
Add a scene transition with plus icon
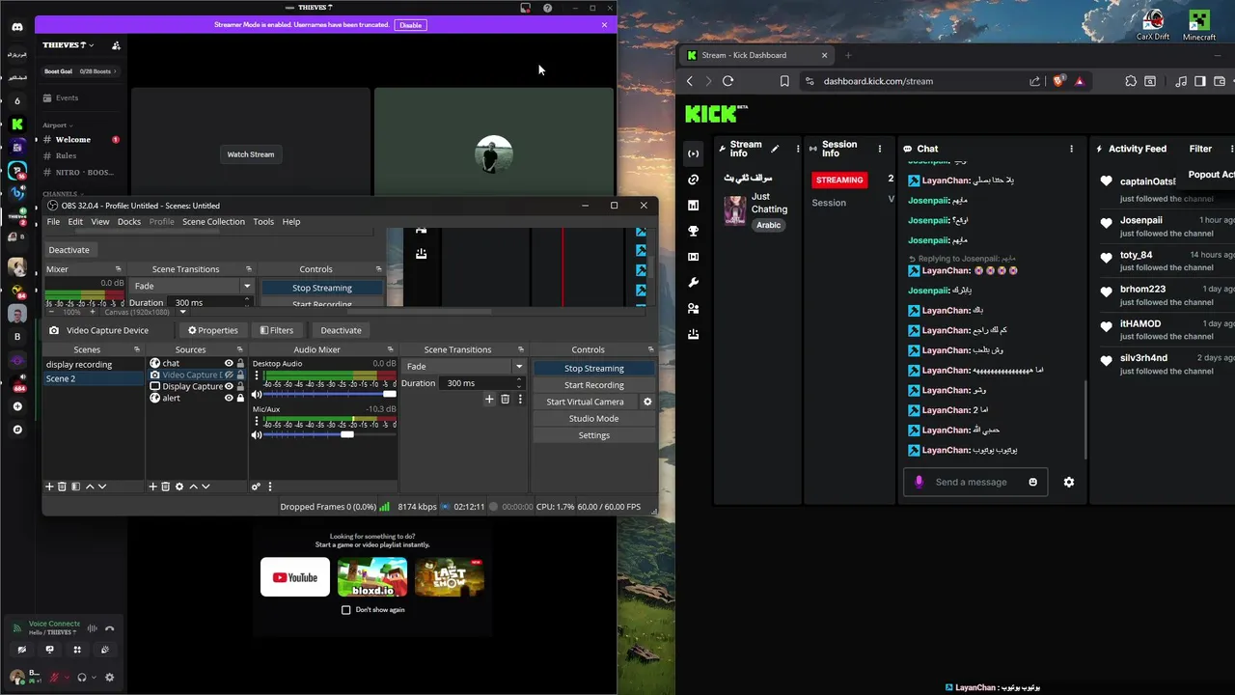pos(489,399)
